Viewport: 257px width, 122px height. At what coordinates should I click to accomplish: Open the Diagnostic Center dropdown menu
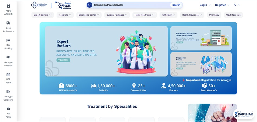[x=89, y=15]
